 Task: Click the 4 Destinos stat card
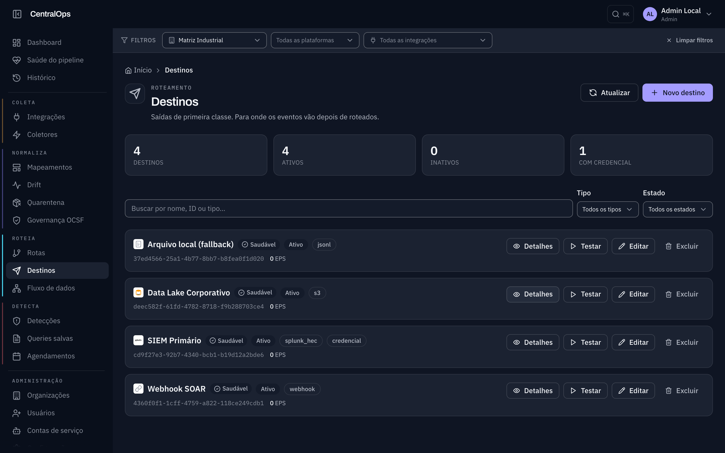click(196, 155)
